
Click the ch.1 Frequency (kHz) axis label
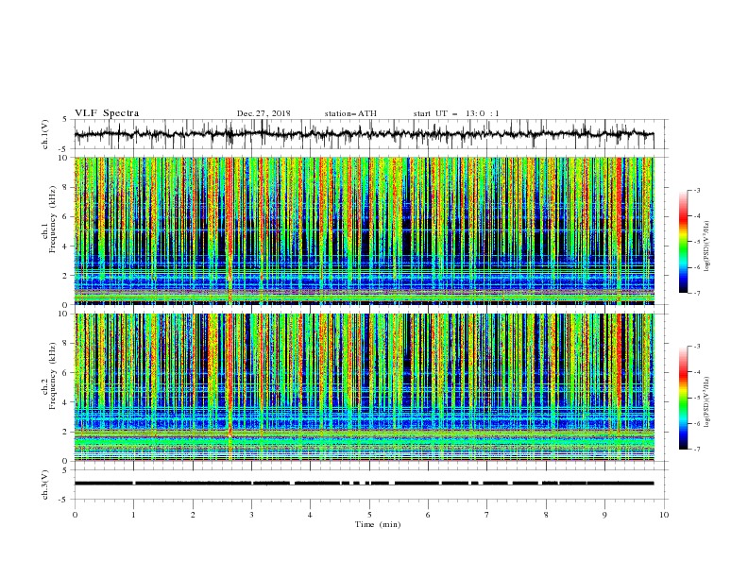coord(49,227)
